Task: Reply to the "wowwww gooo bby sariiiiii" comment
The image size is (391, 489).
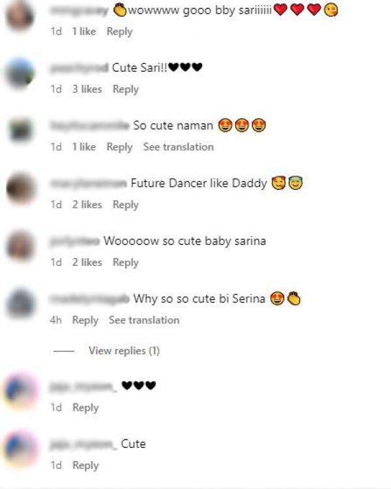Action: click(119, 31)
